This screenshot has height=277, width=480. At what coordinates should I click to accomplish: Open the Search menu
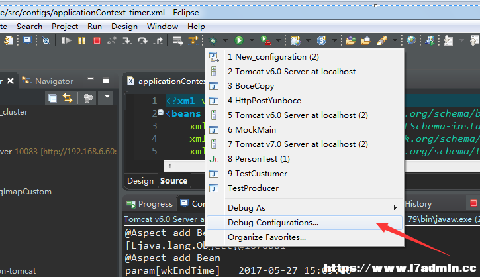(29, 27)
